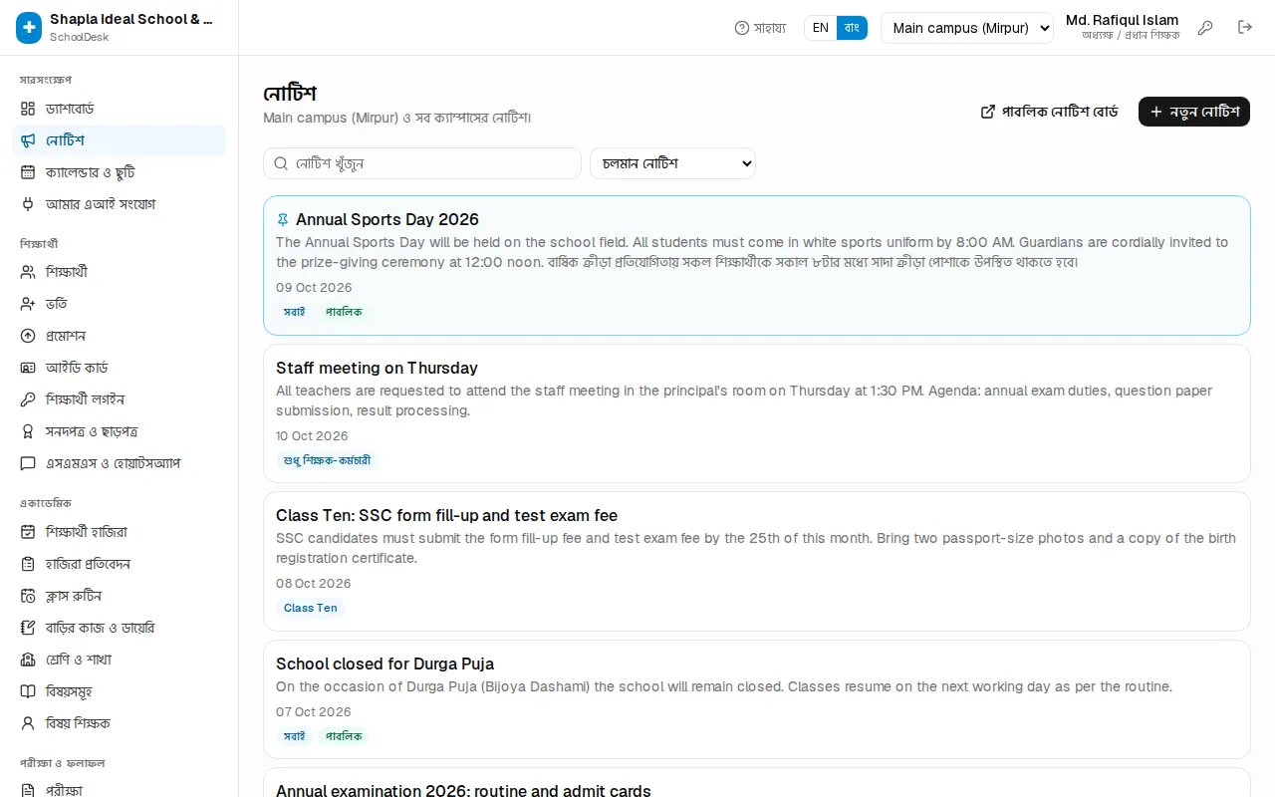Click the SchoolDesk plus logo icon

[29, 28]
